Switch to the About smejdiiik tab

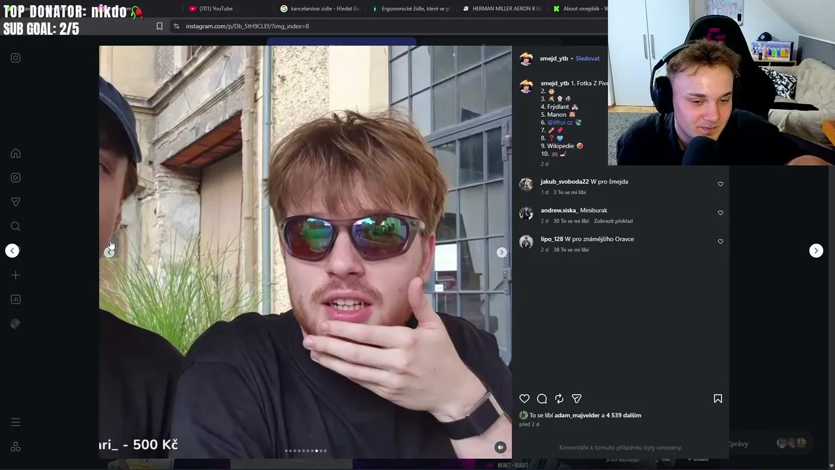click(579, 8)
